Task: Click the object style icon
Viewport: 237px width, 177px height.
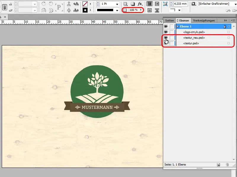Action: click(x=193, y=4)
